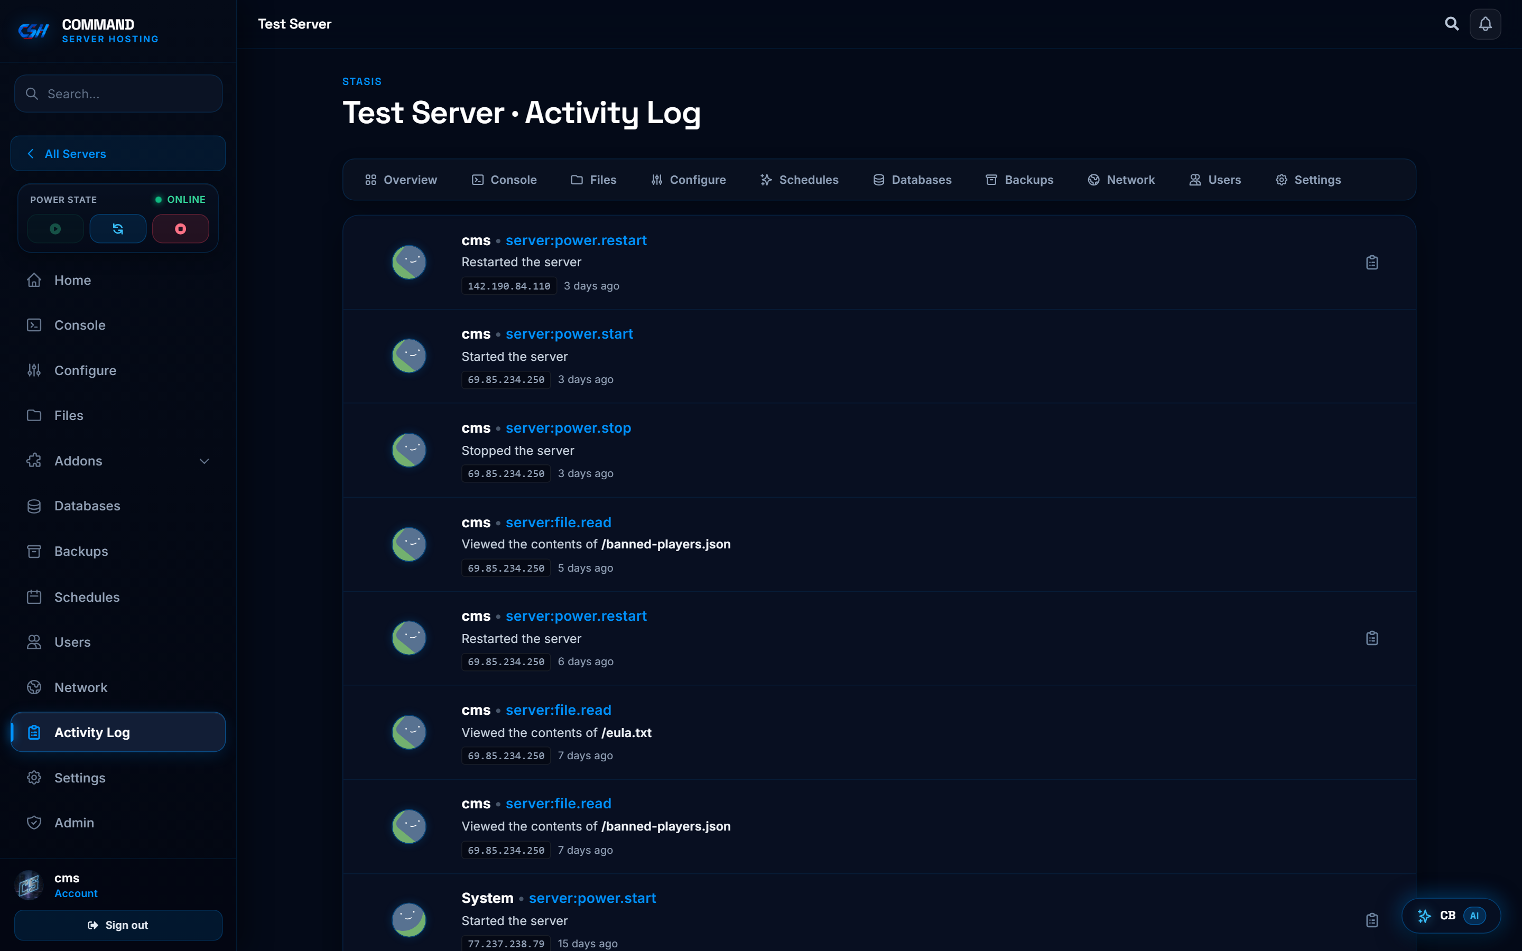Open Users in the sidebar
1522x951 pixels.
point(118,642)
